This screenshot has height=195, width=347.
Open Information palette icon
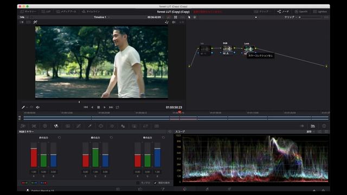click(324, 126)
